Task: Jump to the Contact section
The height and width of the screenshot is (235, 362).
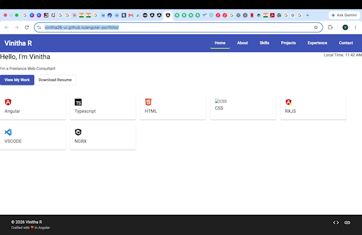Action: coord(346,43)
